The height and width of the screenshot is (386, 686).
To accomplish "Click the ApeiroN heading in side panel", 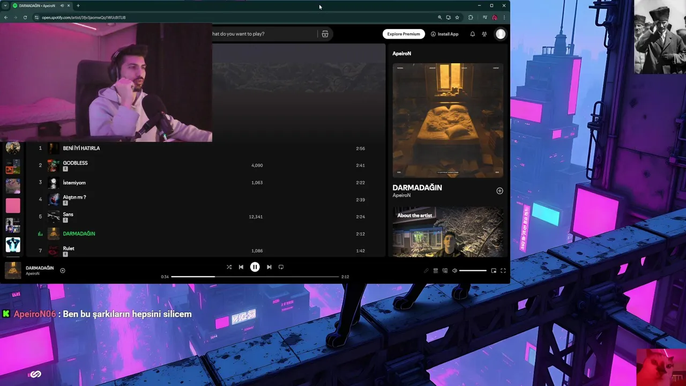I will click(x=401, y=54).
